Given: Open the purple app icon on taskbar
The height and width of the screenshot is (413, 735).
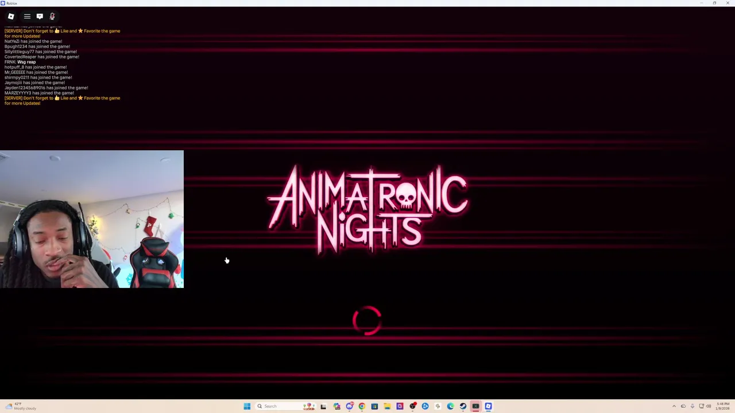Looking at the screenshot, I should (400, 406).
